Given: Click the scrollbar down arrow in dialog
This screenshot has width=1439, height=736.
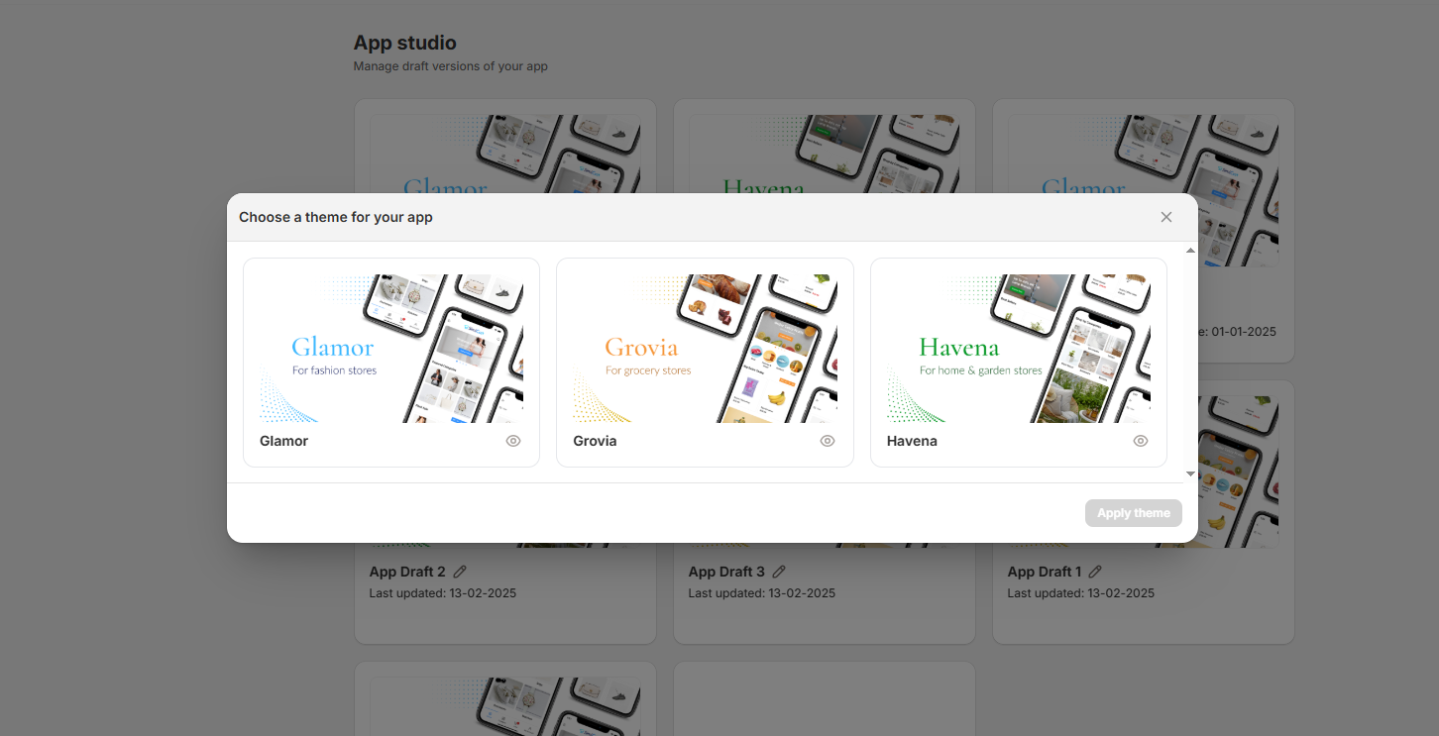Looking at the screenshot, I should point(1190,474).
